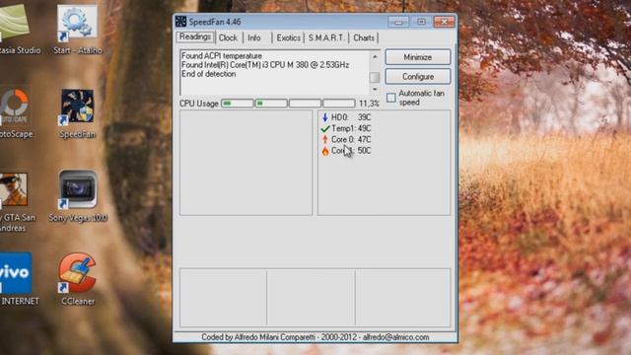This screenshot has height=355, width=631.
Task: Click the first CPU usage bar
Action: click(238, 104)
